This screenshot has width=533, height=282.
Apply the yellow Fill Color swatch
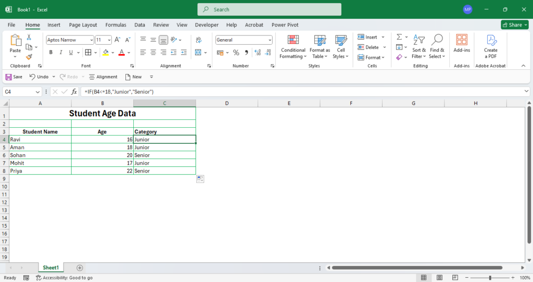click(x=106, y=53)
